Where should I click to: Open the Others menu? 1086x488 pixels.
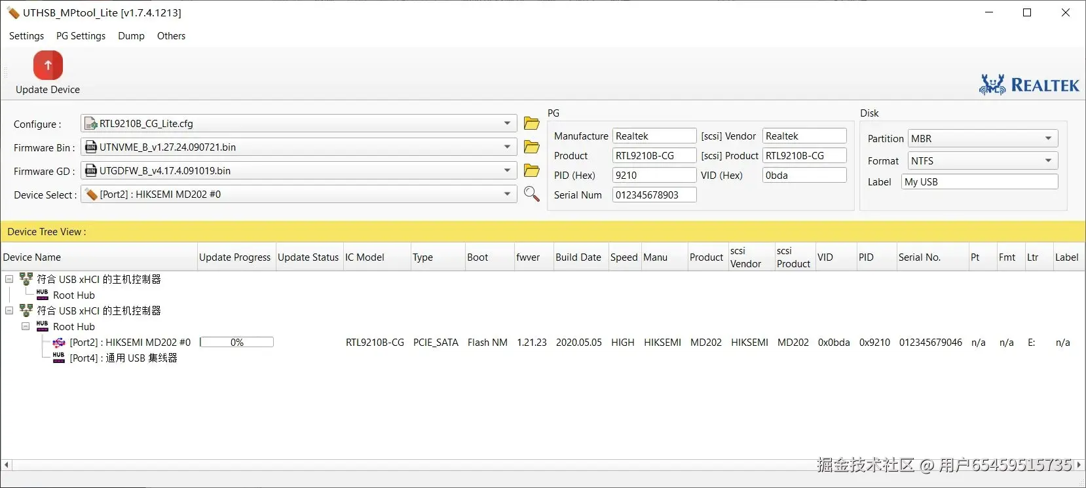[x=171, y=36]
